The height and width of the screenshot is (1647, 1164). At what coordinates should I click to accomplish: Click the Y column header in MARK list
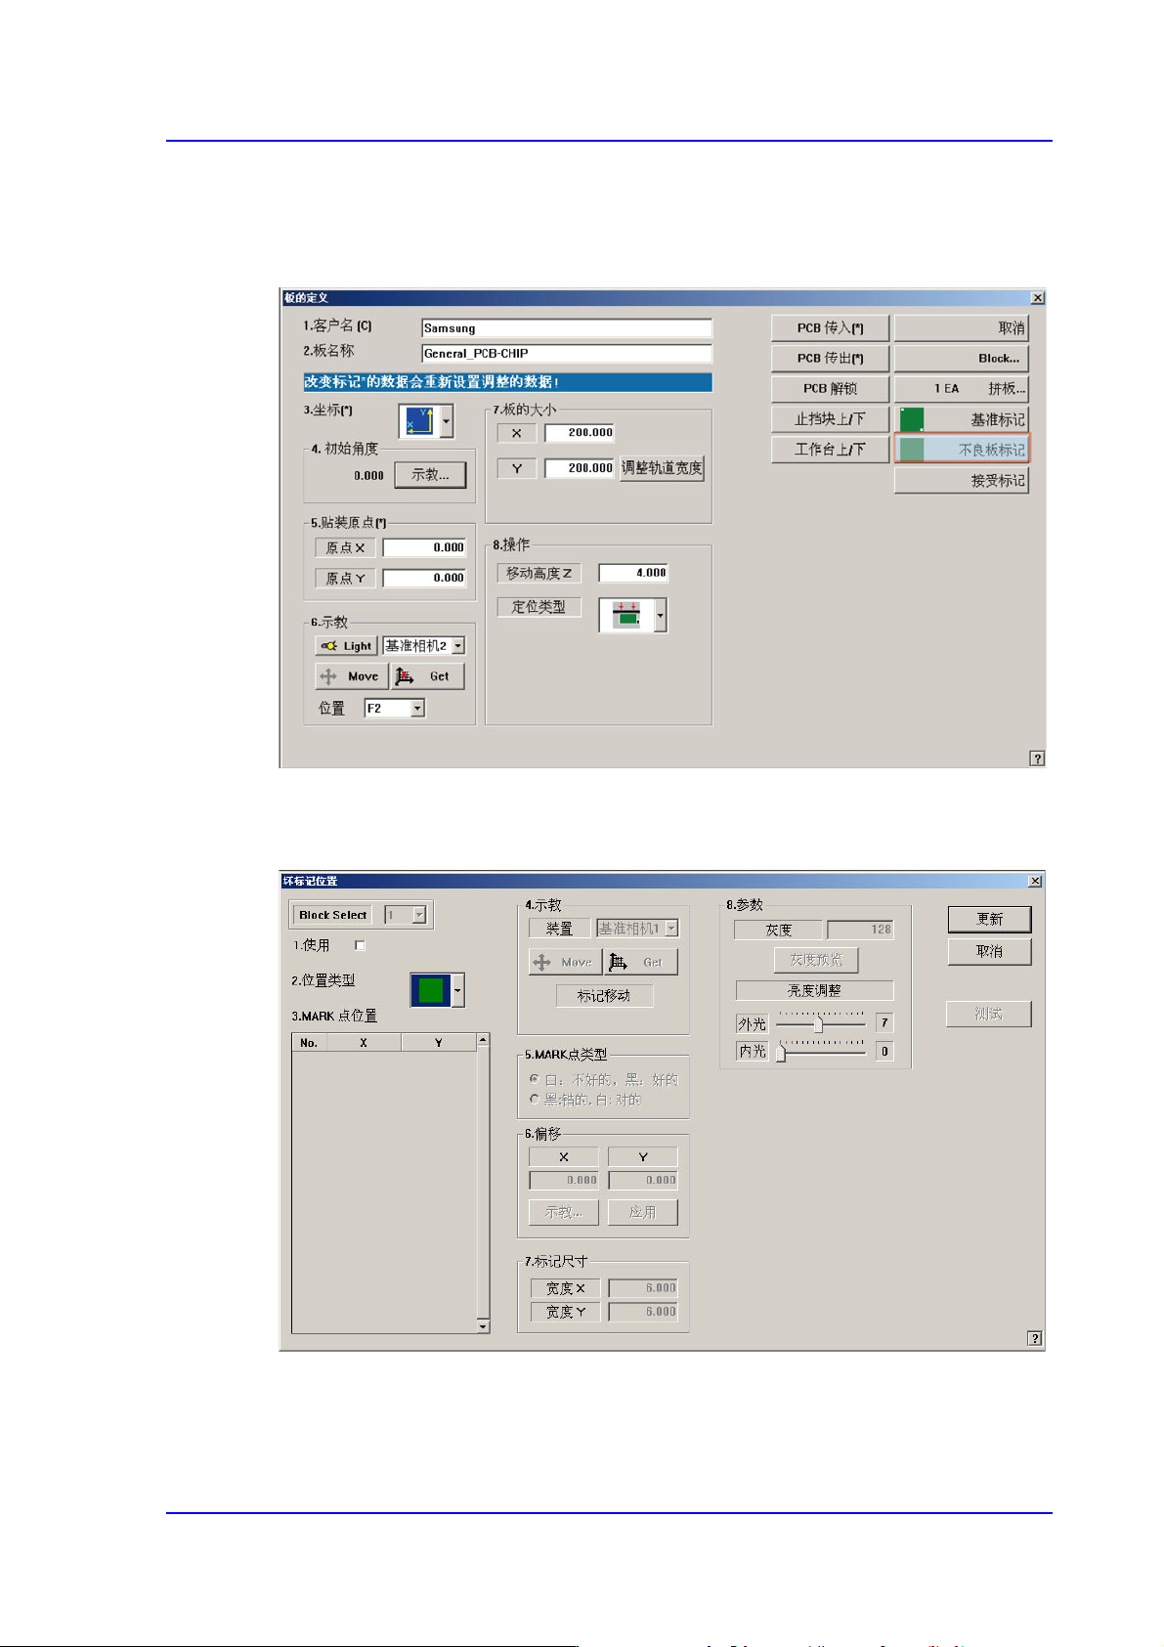(439, 1043)
